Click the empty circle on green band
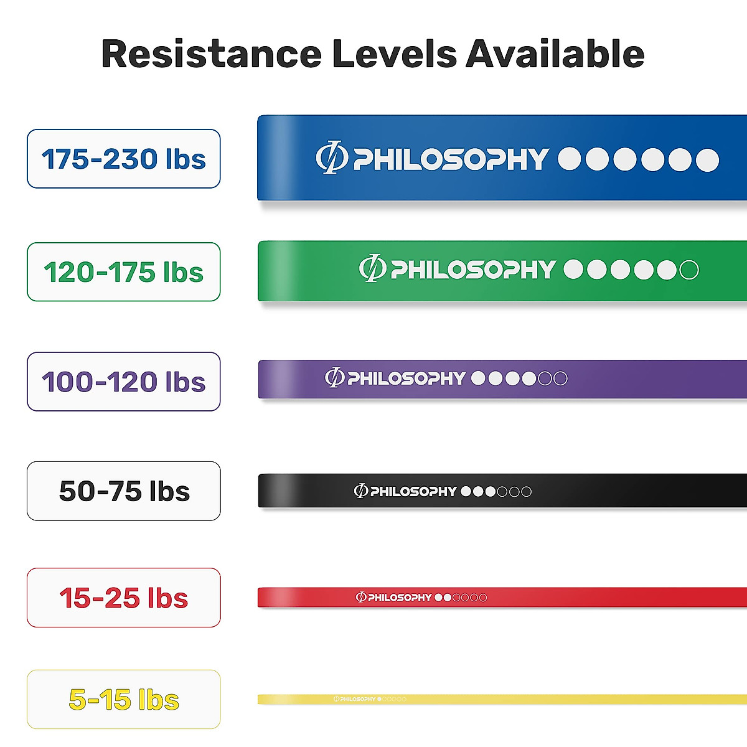Viewport: 747px width, 747px height. (689, 270)
